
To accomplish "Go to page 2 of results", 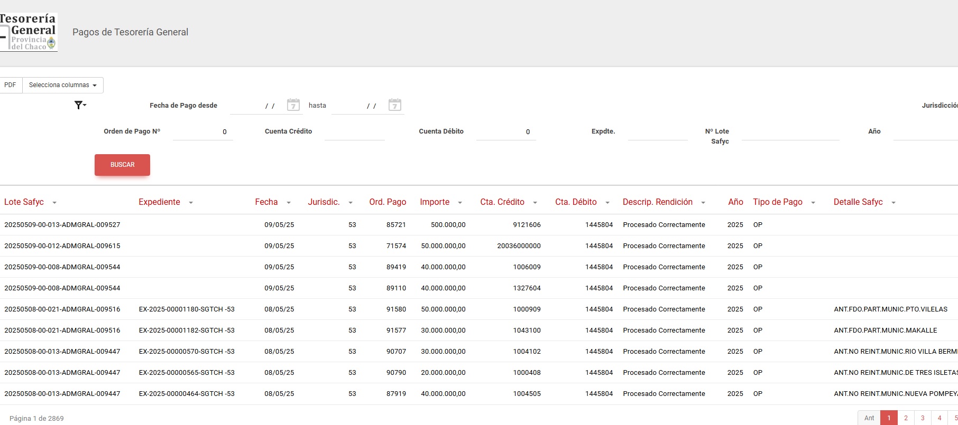I will (x=906, y=418).
